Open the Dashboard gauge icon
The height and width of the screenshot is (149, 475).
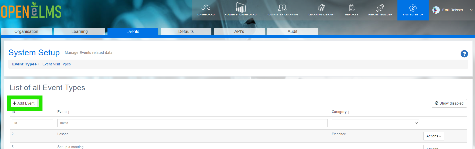coord(206,8)
